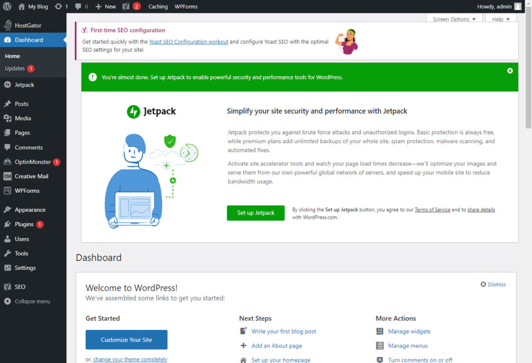This screenshot has height=363, width=532.
Task: Click change your theme completely link
Action: click(130, 359)
